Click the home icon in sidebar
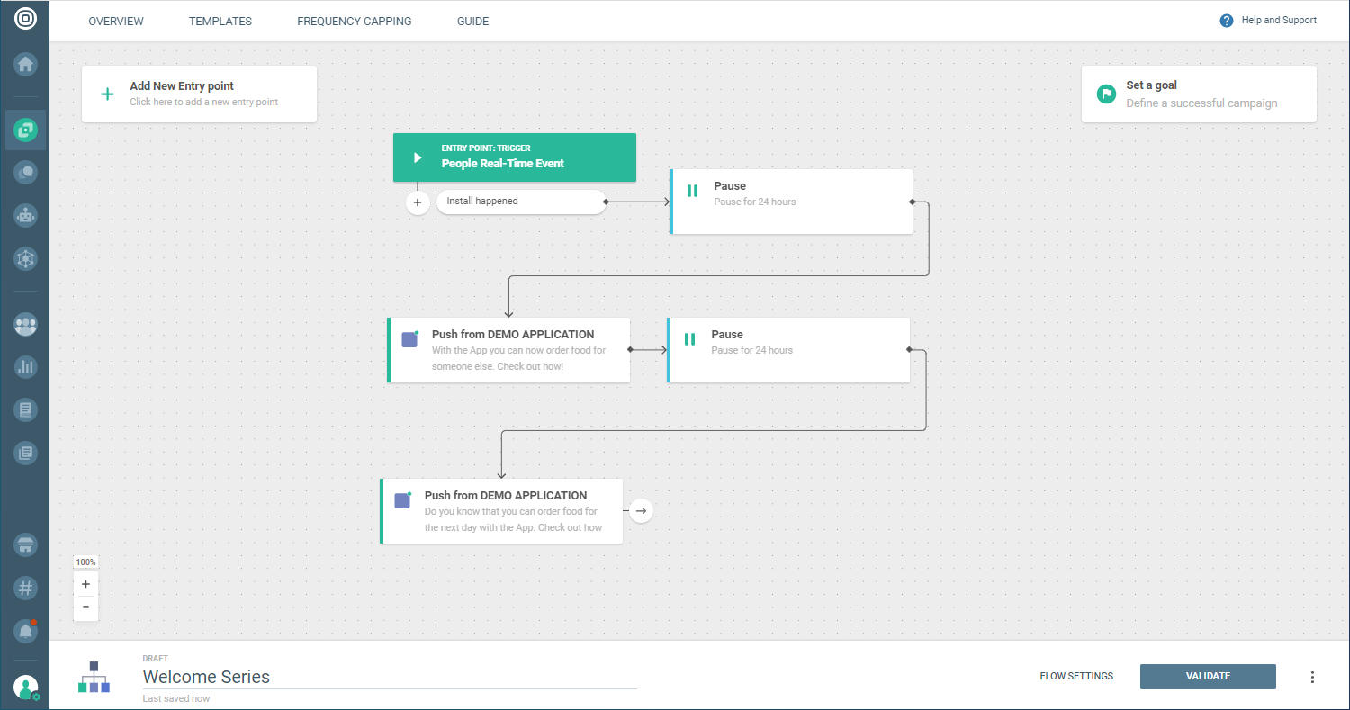 coord(25,65)
